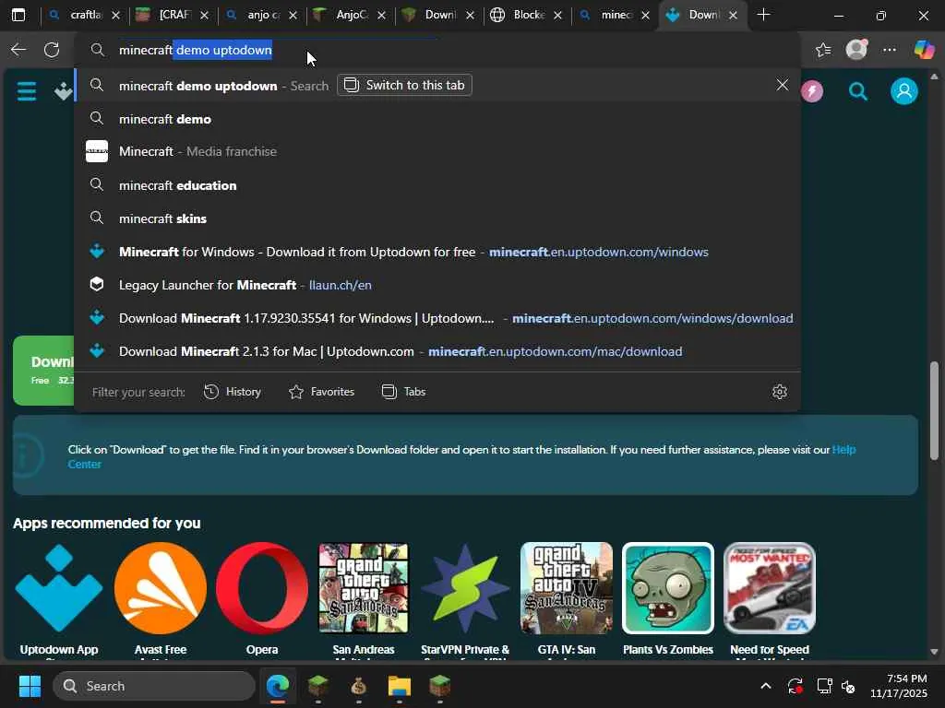The height and width of the screenshot is (708, 945).
Task: Filter suggestions by Favorites
Action: [322, 392]
